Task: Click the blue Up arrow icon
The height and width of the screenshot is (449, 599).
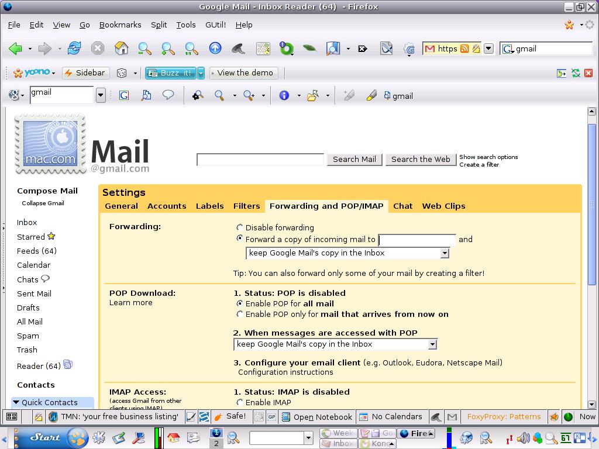Action: pyautogui.click(x=215, y=48)
